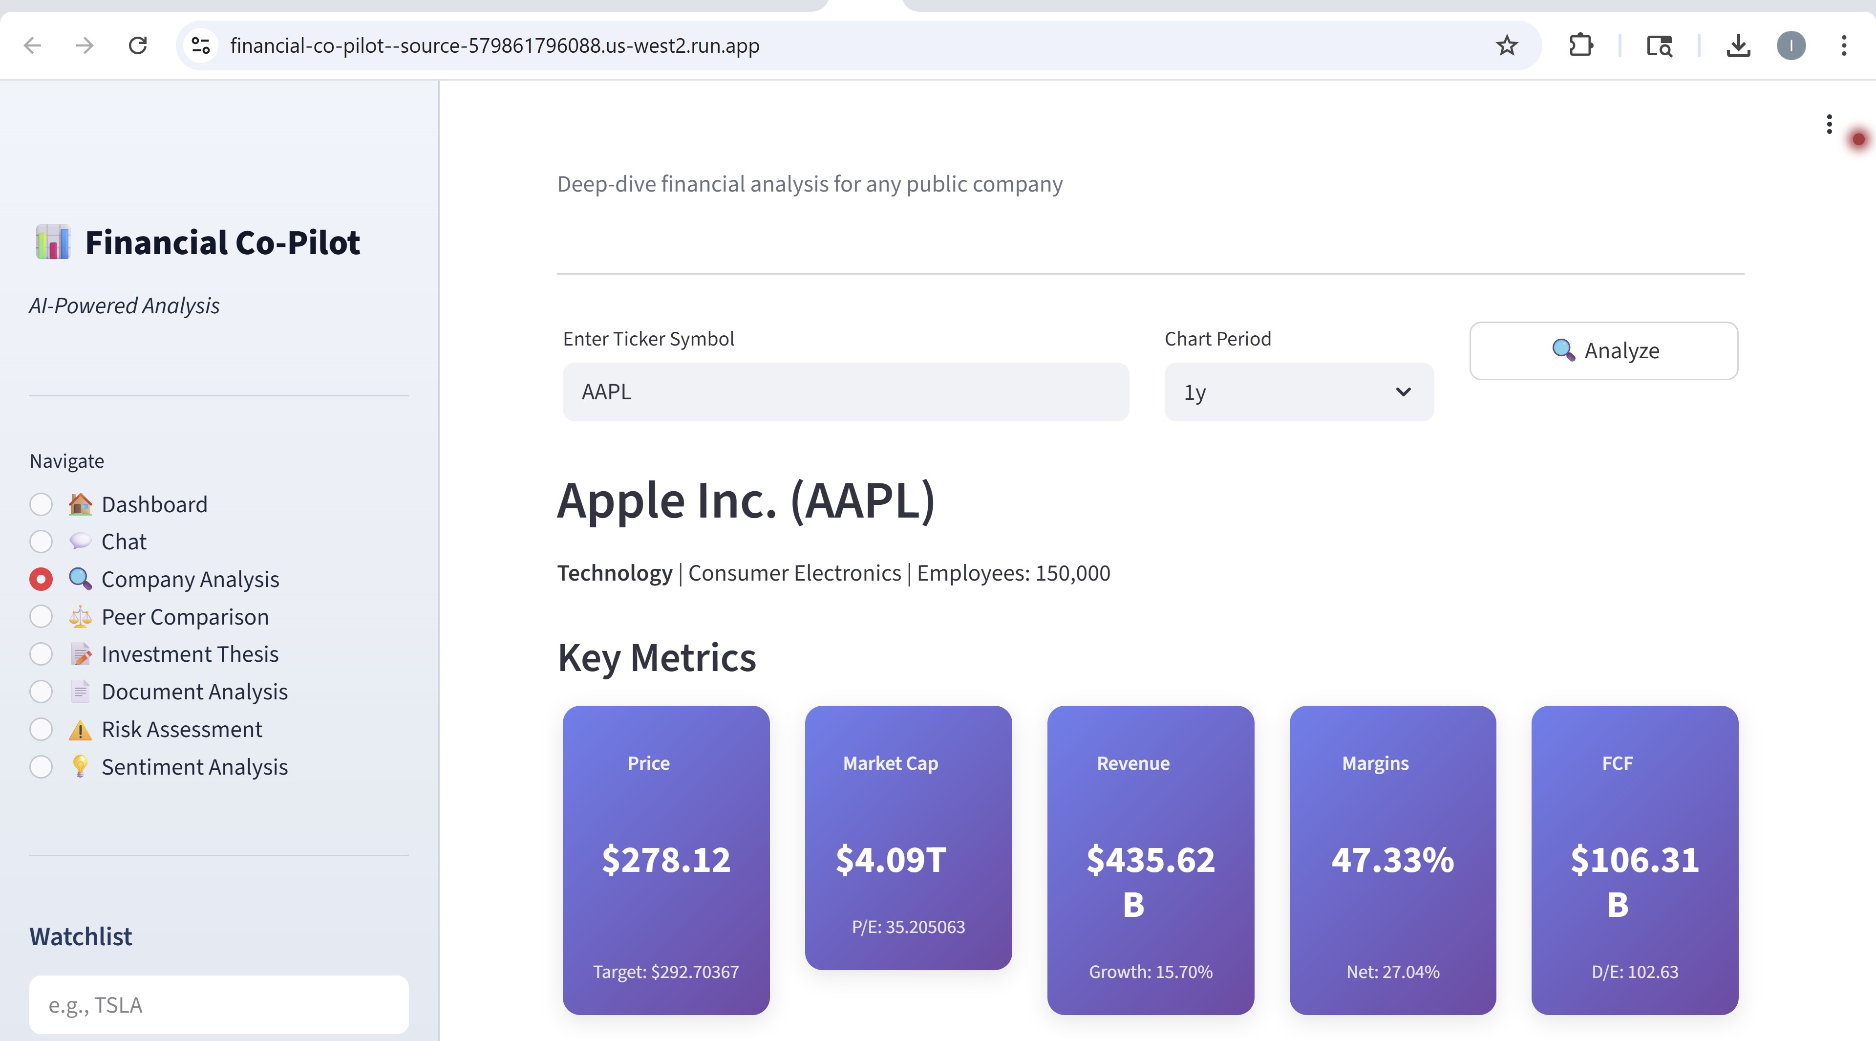The height and width of the screenshot is (1041, 1876).
Task: Click the Enter Ticker Symbol field
Action: click(x=845, y=392)
